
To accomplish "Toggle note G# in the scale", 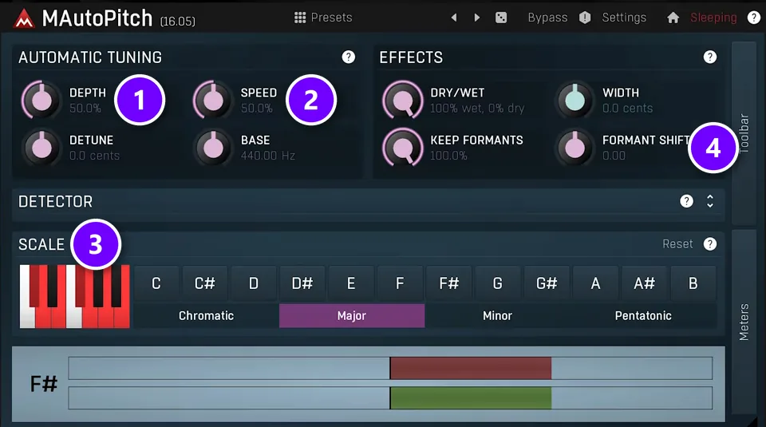I will pyautogui.click(x=547, y=283).
